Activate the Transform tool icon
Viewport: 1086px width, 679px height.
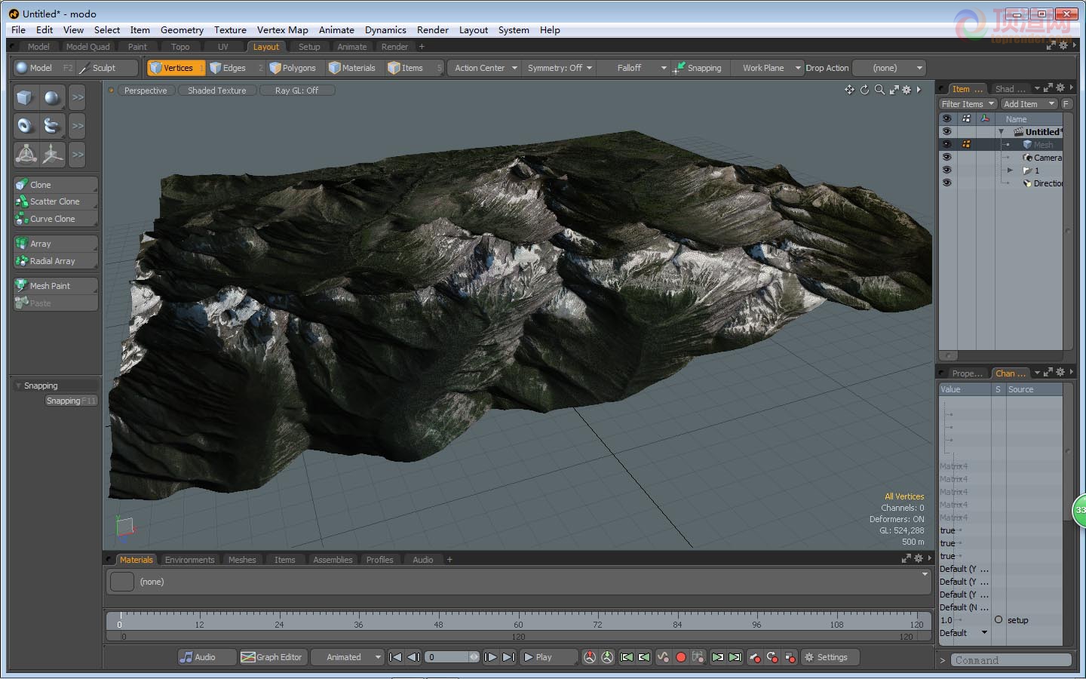(x=26, y=155)
